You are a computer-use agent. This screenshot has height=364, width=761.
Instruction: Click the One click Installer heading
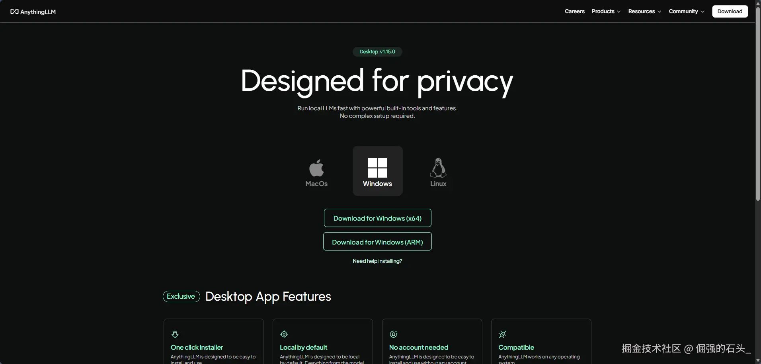tap(197, 347)
